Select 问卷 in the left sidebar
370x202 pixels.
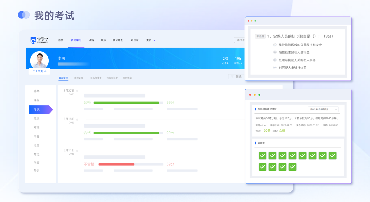(36, 137)
